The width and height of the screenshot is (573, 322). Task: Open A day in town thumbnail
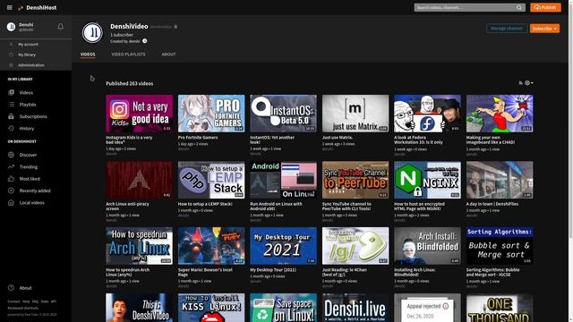tap(500, 180)
